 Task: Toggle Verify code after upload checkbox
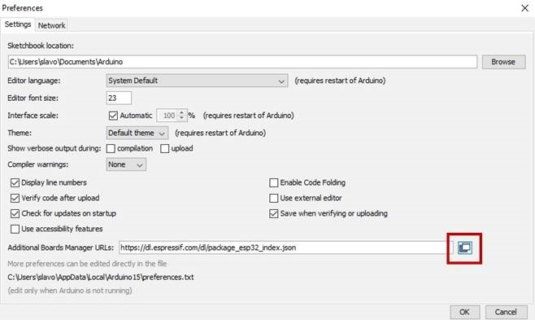point(15,198)
